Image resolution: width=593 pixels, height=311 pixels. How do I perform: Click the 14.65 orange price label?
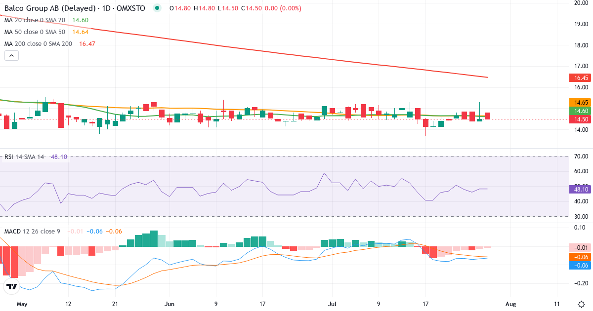[x=580, y=103]
